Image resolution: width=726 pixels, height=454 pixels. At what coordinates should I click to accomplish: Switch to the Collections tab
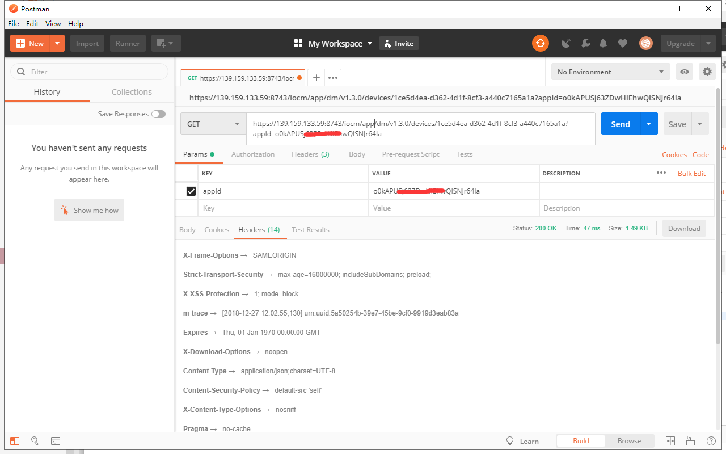(132, 92)
